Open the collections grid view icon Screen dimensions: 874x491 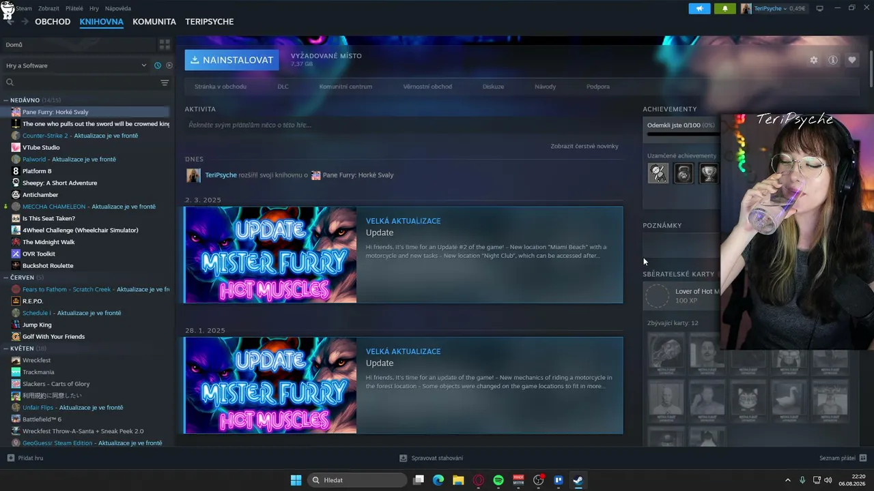coord(165,45)
